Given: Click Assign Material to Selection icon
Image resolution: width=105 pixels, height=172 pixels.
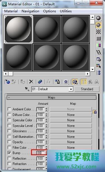Looking at the screenshot, I should point(23,82).
